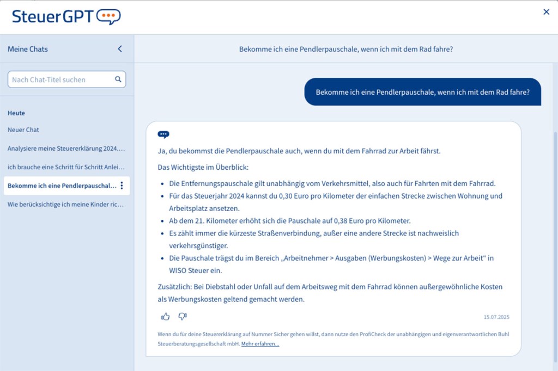Open three-dot menu of Pendlerpauschale chat
This screenshot has height=371, width=558.
122,185
